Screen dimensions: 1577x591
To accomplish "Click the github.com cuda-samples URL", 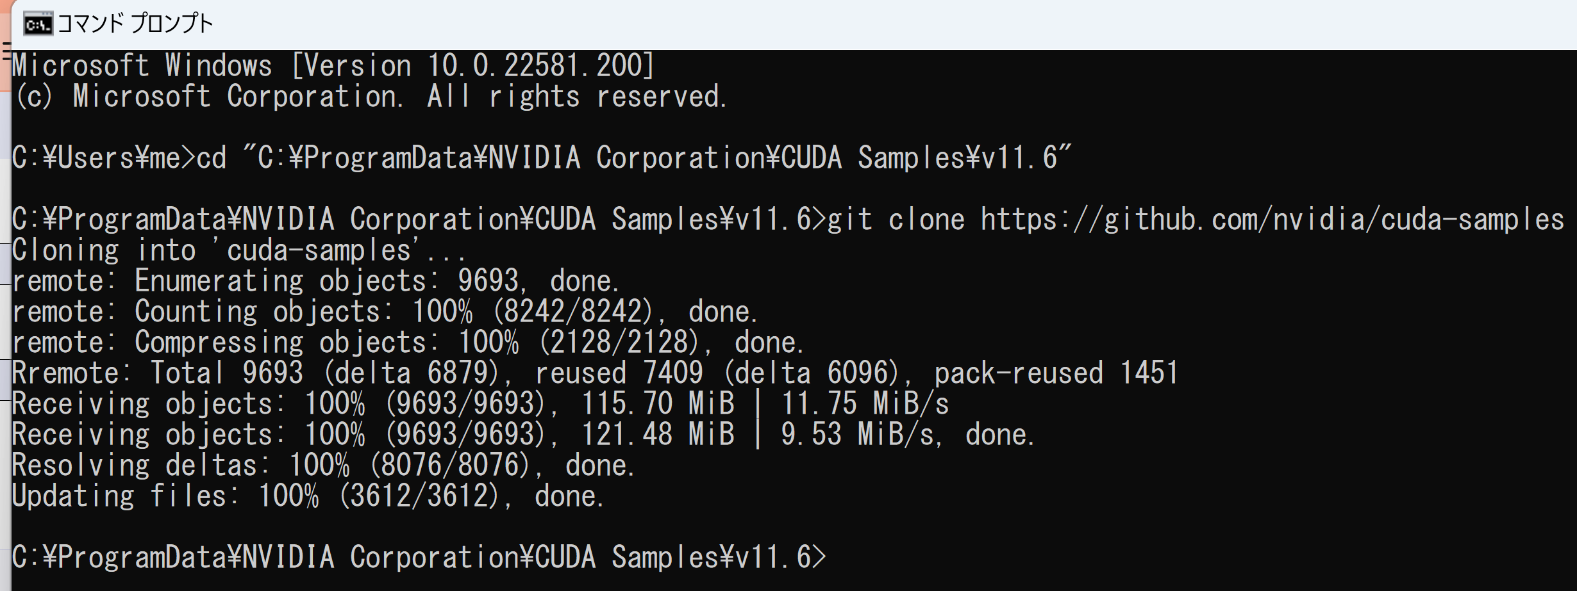I will point(1272,220).
